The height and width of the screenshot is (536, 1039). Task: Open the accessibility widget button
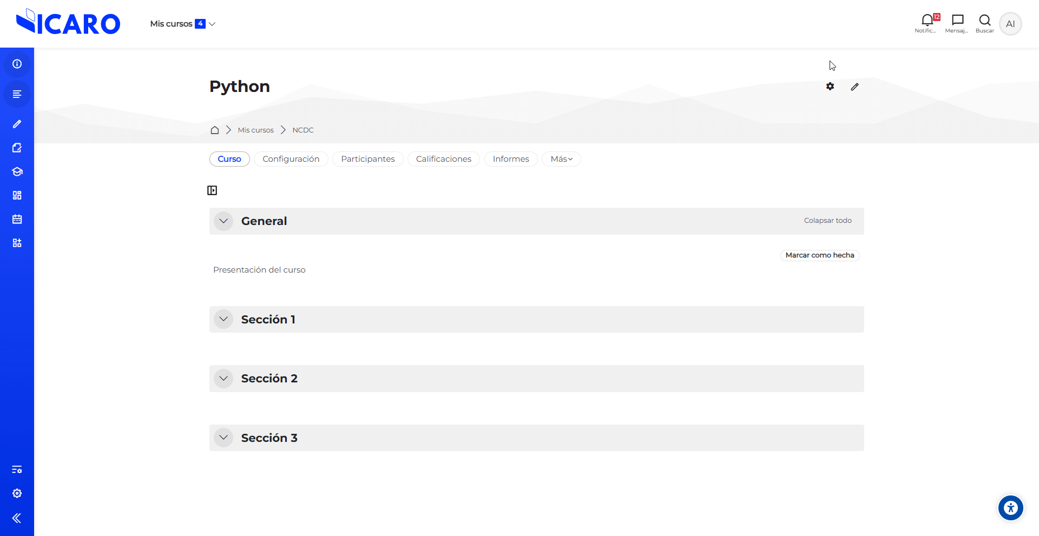click(1010, 508)
